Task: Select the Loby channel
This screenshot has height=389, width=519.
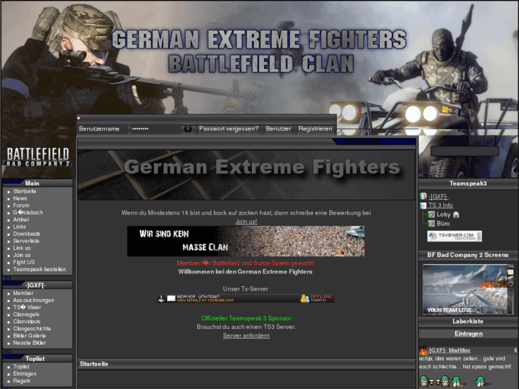Action: point(443,215)
